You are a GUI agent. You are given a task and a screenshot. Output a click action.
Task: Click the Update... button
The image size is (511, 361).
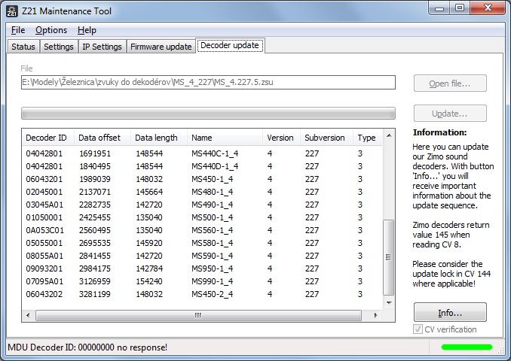pos(450,114)
